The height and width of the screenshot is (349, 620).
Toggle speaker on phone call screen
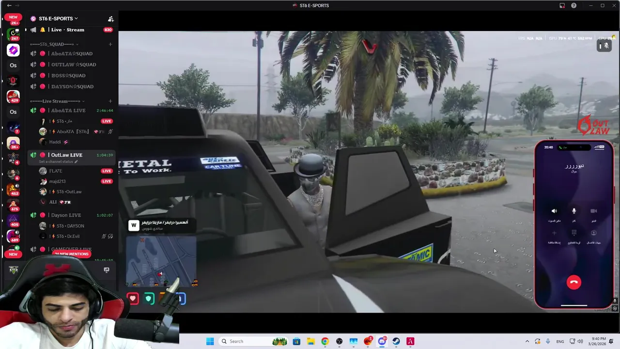(x=554, y=211)
